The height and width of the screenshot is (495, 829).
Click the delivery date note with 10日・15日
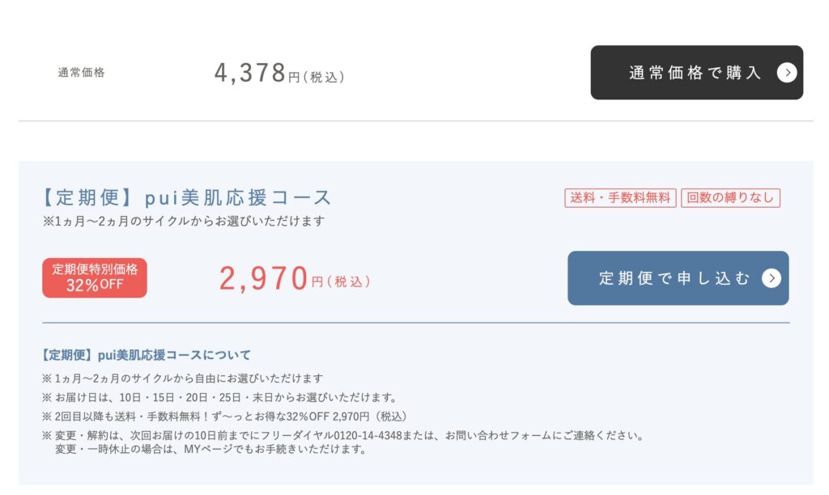[x=219, y=397]
